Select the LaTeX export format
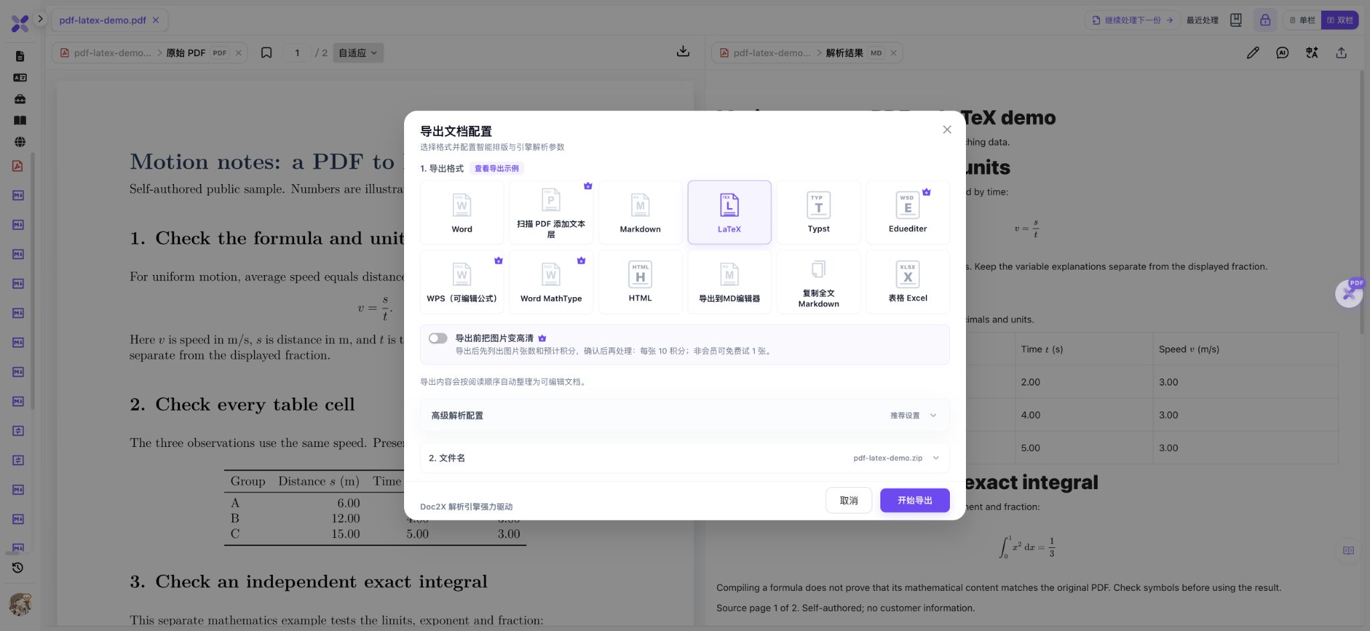Image resolution: width=1370 pixels, height=631 pixels. coord(729,212)
